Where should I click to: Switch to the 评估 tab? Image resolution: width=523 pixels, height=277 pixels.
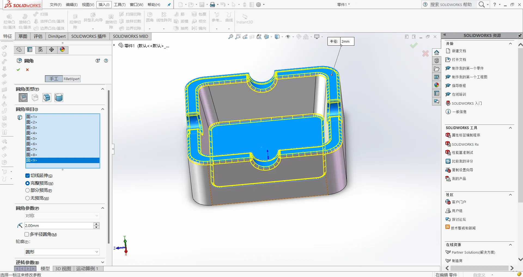(x=38, y=36)
